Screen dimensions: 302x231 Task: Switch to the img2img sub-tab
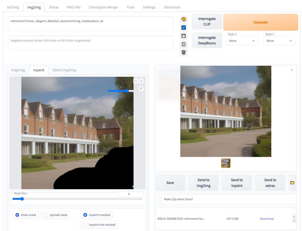point(18,70)
